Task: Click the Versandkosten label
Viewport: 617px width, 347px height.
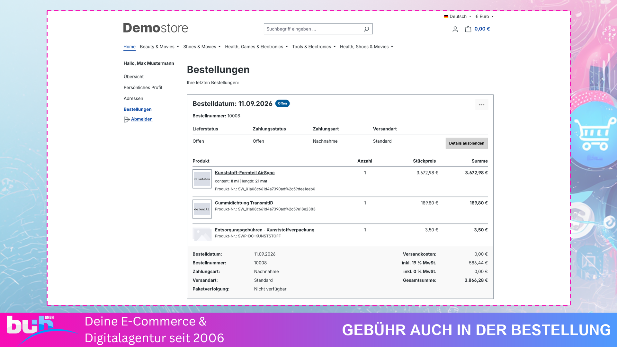Action: click(x=419, y=254)
